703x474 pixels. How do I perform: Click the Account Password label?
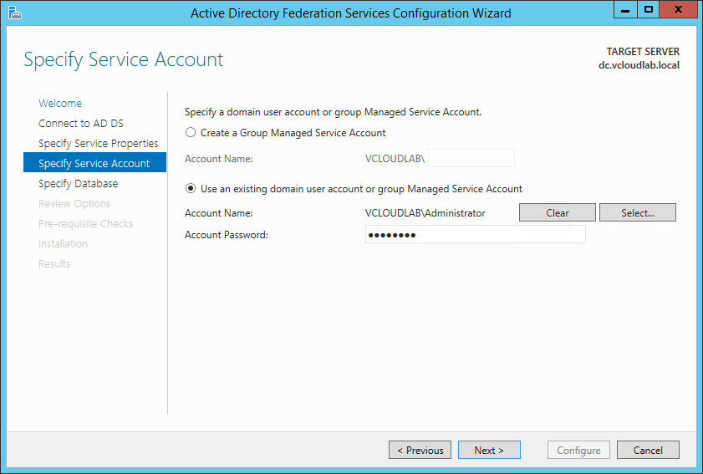tap(227, 235)
